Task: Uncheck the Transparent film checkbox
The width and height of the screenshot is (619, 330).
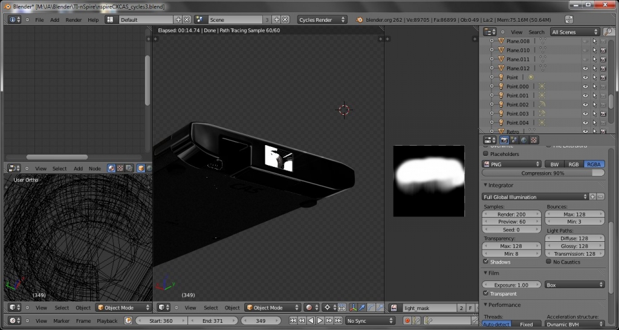Action: 485,293
